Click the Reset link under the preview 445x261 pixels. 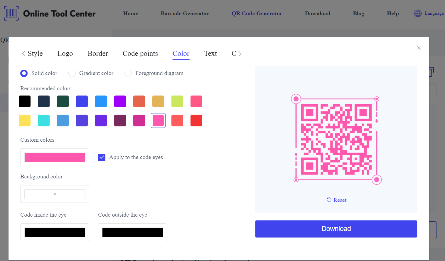[x=337, y=200]
